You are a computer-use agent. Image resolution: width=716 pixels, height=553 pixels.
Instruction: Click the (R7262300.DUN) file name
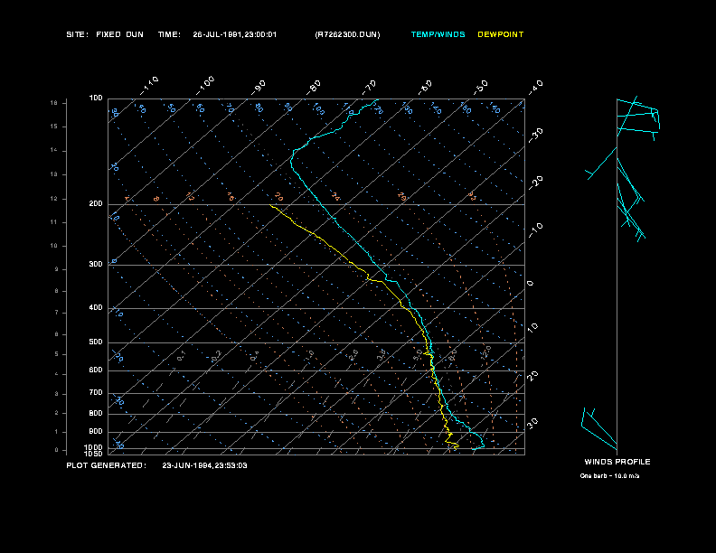[347, 34]
